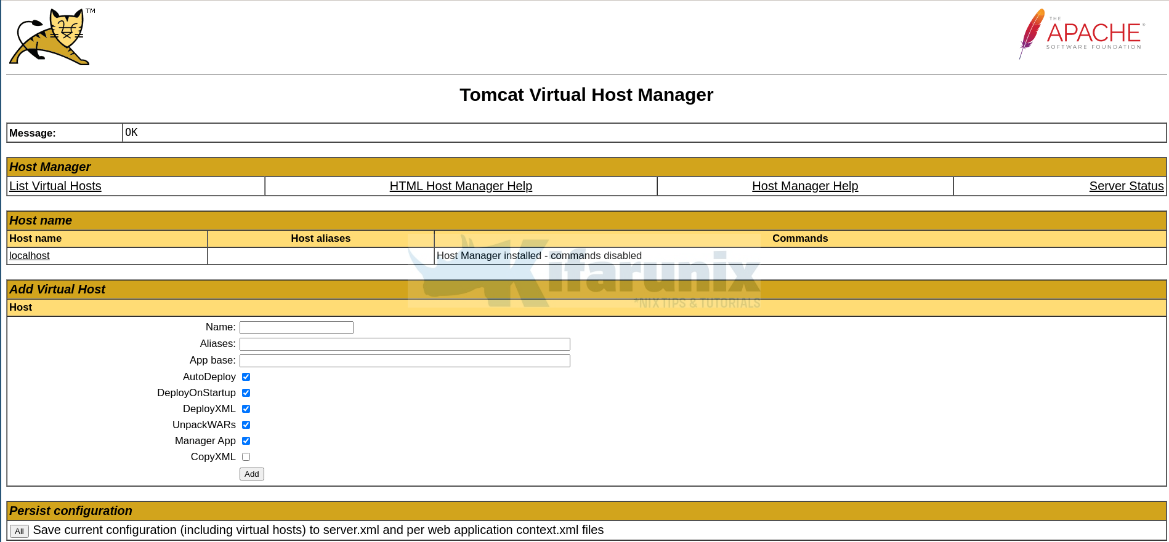1169x542 pixels.
Task: Uncheck the Manager App checkbox
Action: point(246,440)
